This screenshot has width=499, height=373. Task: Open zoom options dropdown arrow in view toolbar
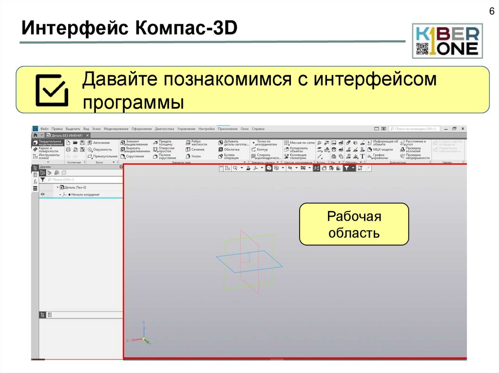242,168
